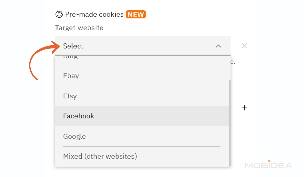The width and height of the screenshot is (304, 177).
Task: Click the bitten-cookie crumb icon in the header
Action: point(59,14)
